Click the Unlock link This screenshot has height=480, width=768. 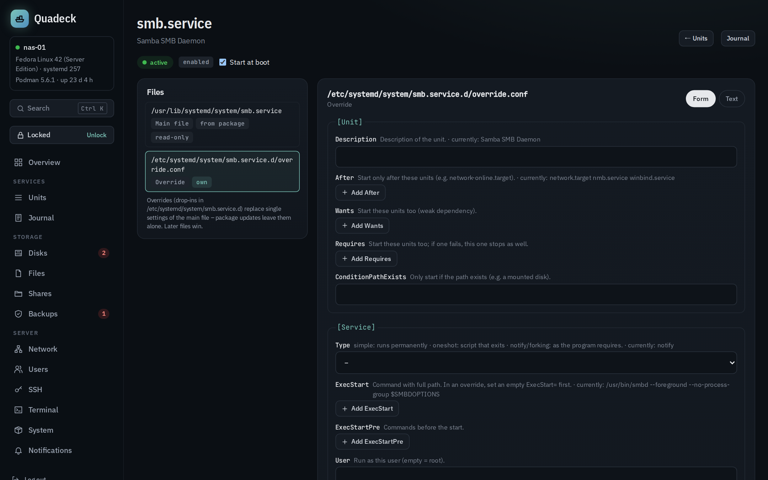tap(96, 135)
